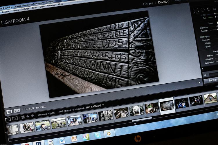Open the Window menu
The width and height of the screenshot is (218, 145).
pos(51,5)
